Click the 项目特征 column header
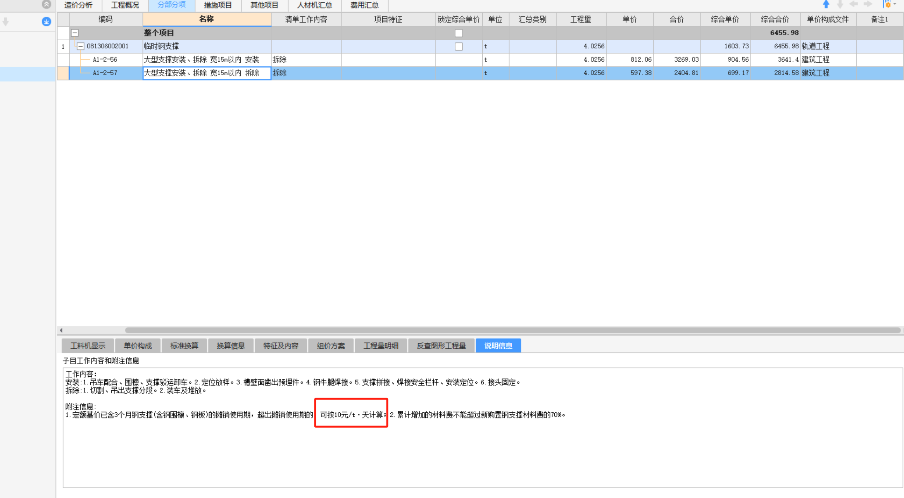Screen dimensions: 904x498 tap(388, 19)
